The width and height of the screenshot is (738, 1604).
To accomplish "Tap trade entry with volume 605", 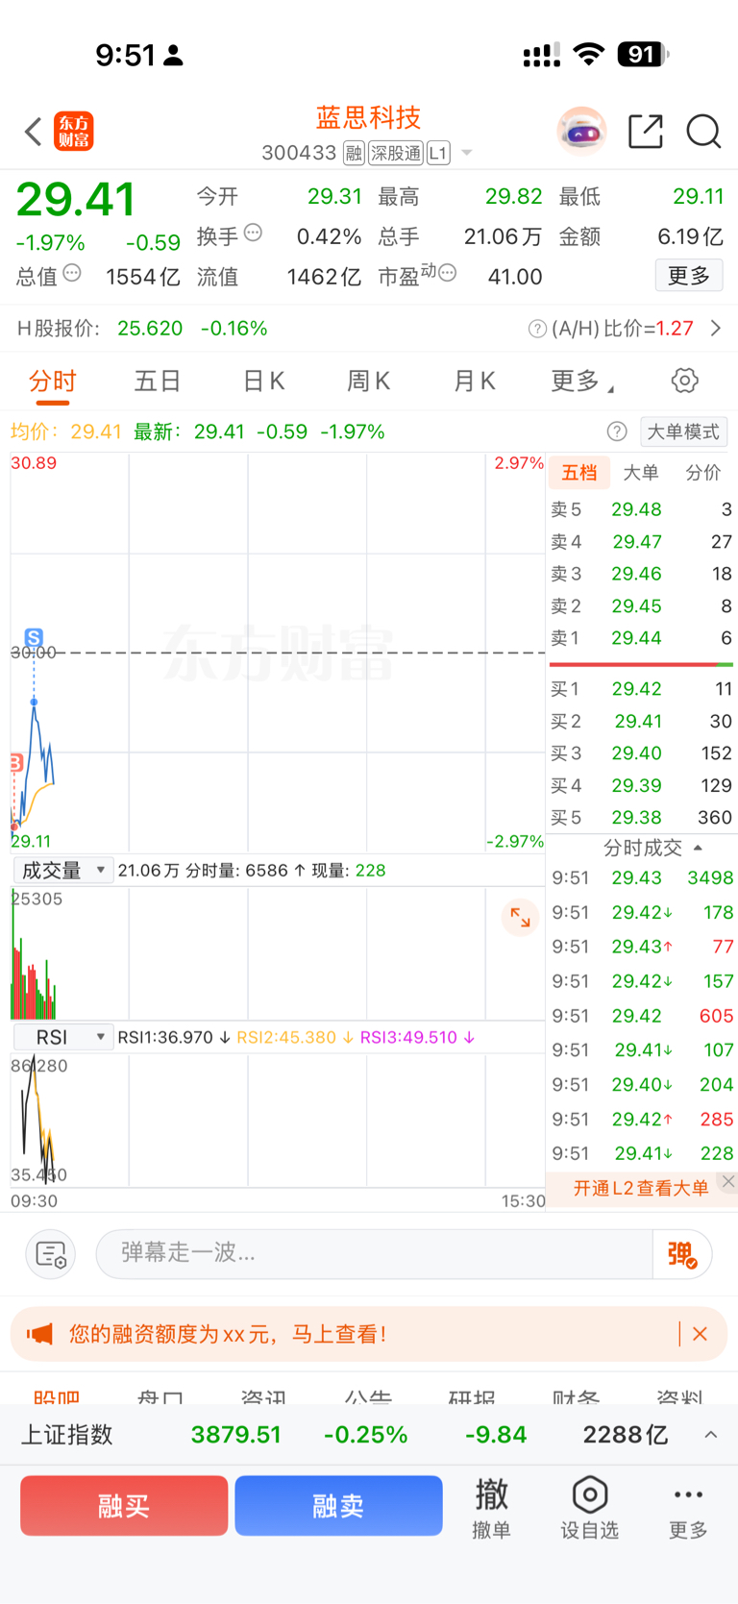I will click(642, 1016).
